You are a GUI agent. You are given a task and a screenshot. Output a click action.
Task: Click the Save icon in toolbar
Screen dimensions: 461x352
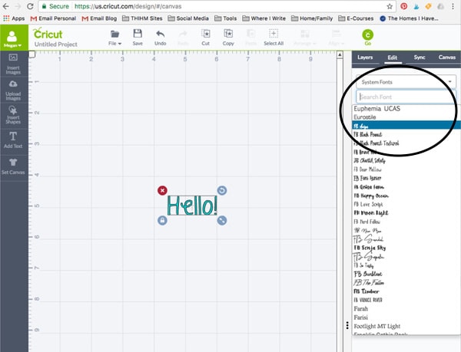tap(138, 37)
